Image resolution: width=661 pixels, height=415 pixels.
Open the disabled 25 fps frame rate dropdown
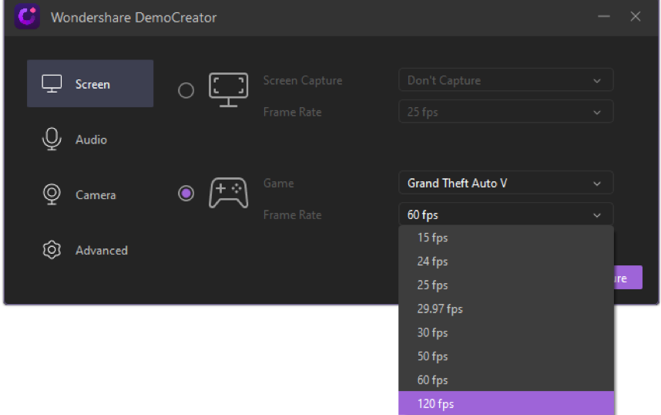(506, 111)
